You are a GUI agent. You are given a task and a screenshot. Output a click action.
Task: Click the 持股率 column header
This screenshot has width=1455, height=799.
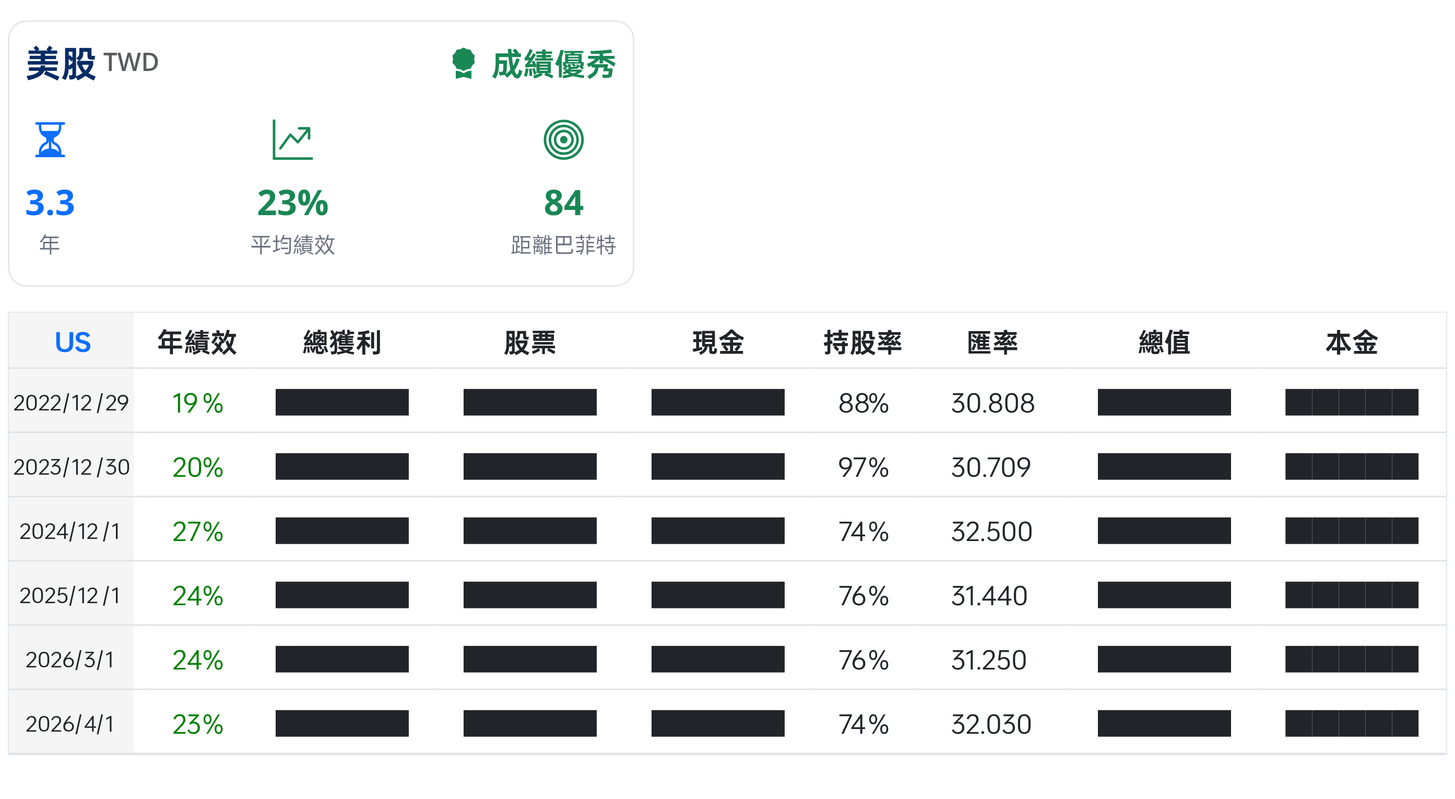click(x=862, y=343)
